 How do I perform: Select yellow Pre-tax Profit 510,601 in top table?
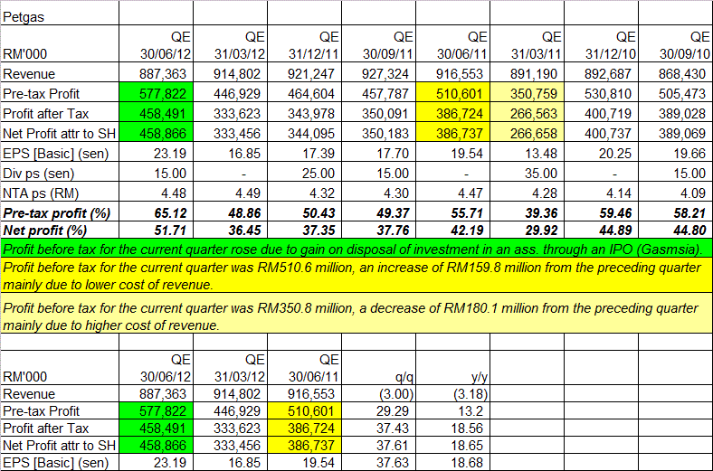(453, 93)
